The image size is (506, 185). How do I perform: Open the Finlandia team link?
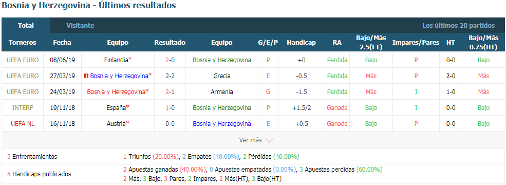(117, 60)
